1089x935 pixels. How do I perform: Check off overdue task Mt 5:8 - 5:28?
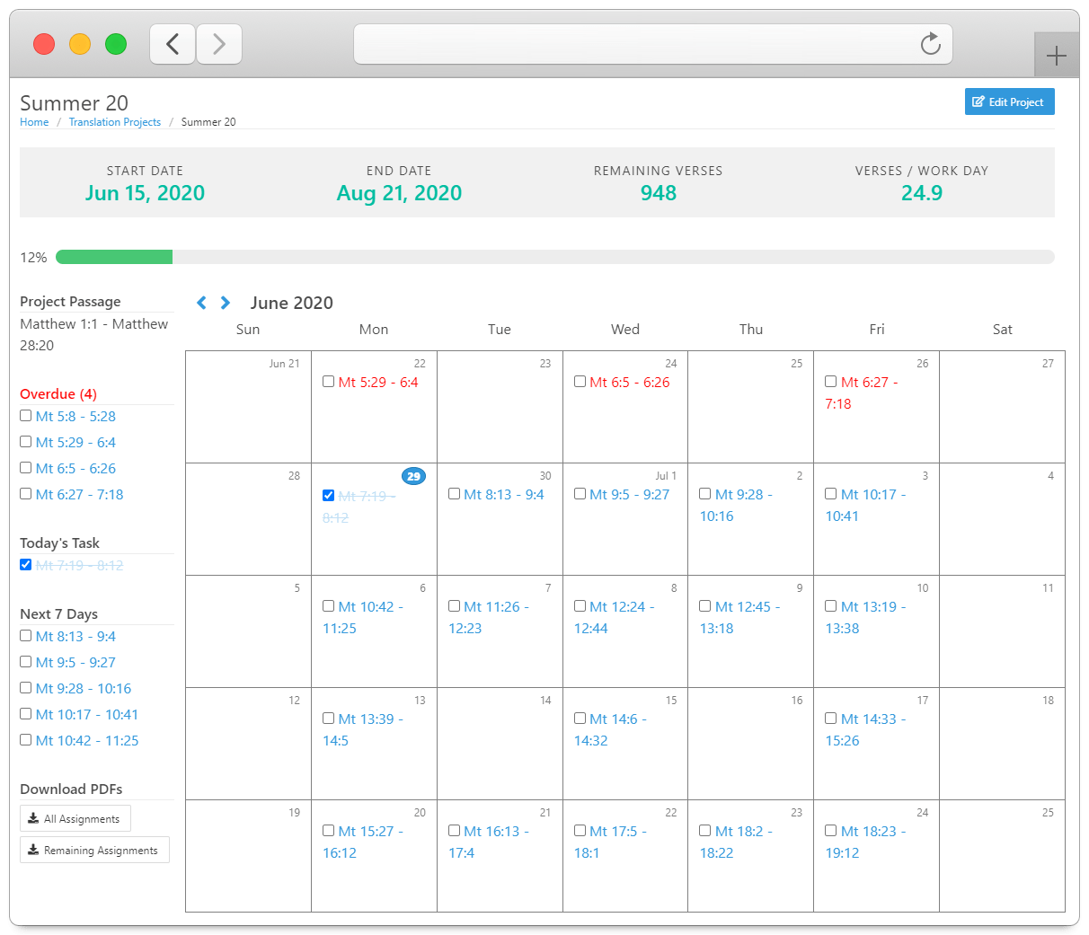click(x=25, y=415)
